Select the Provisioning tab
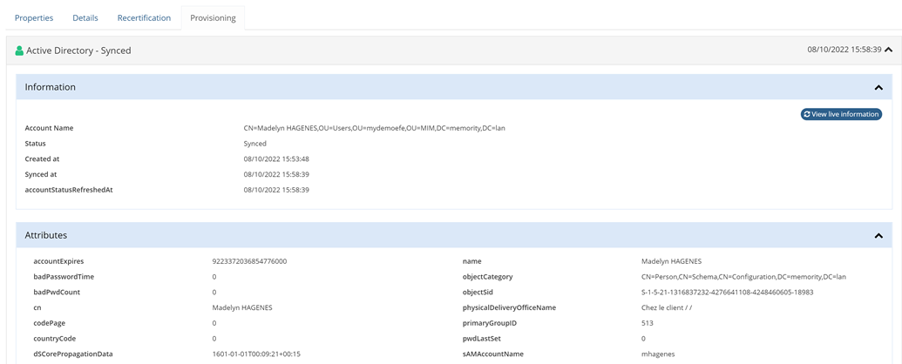Viewport: 902px width, 364px height. click(x=213, y=17)
